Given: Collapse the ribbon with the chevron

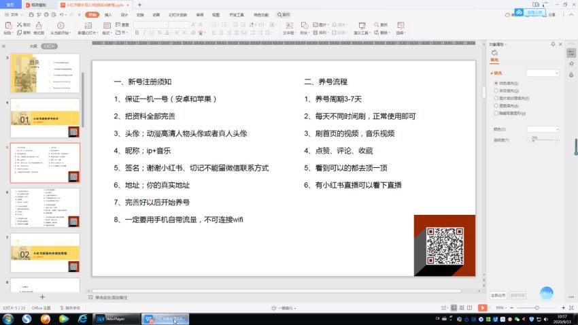Looking at the screenshot, I should (x=572, y=15).
